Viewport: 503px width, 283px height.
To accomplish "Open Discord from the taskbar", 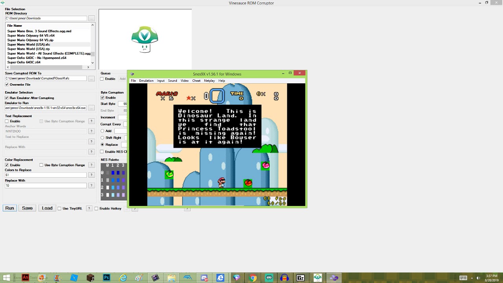I will tap(204, 278).
